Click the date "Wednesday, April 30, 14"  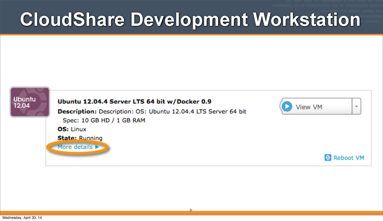22,218
